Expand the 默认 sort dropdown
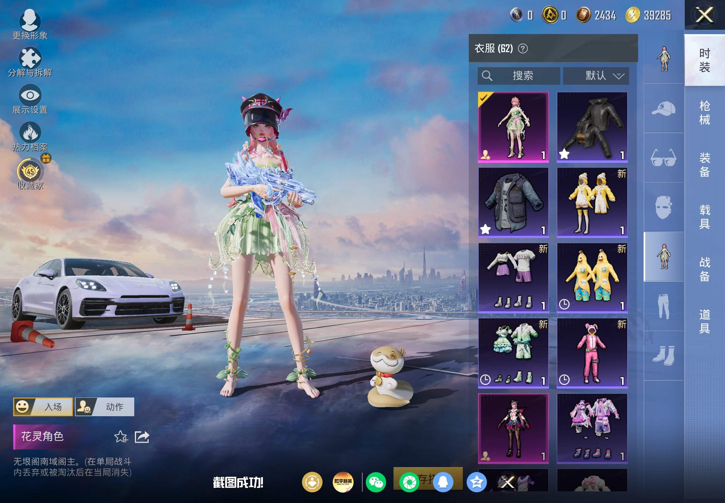The image size is (725, 503). pyautogui.click(x=596, y=76)
